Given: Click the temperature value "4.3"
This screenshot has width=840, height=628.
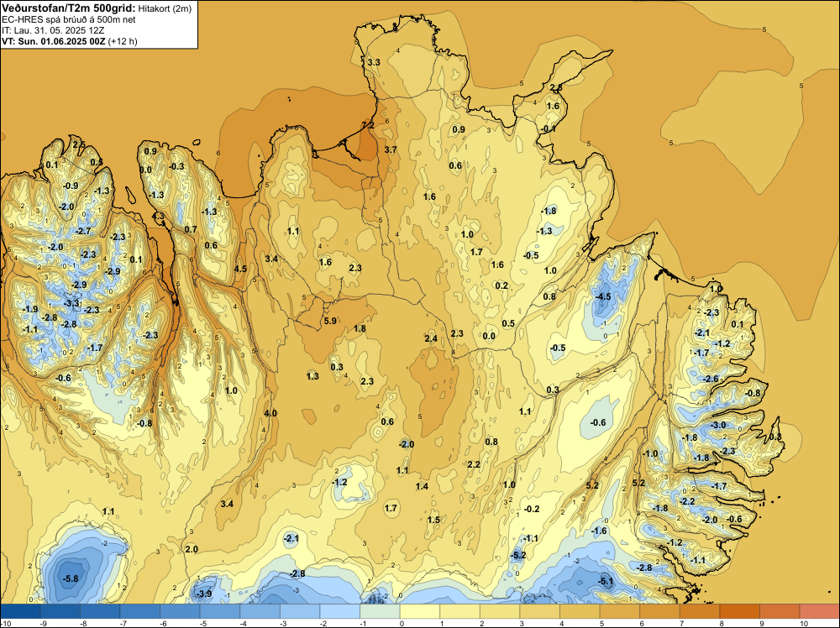Looking at the screenshot, I should pos(159,217).
